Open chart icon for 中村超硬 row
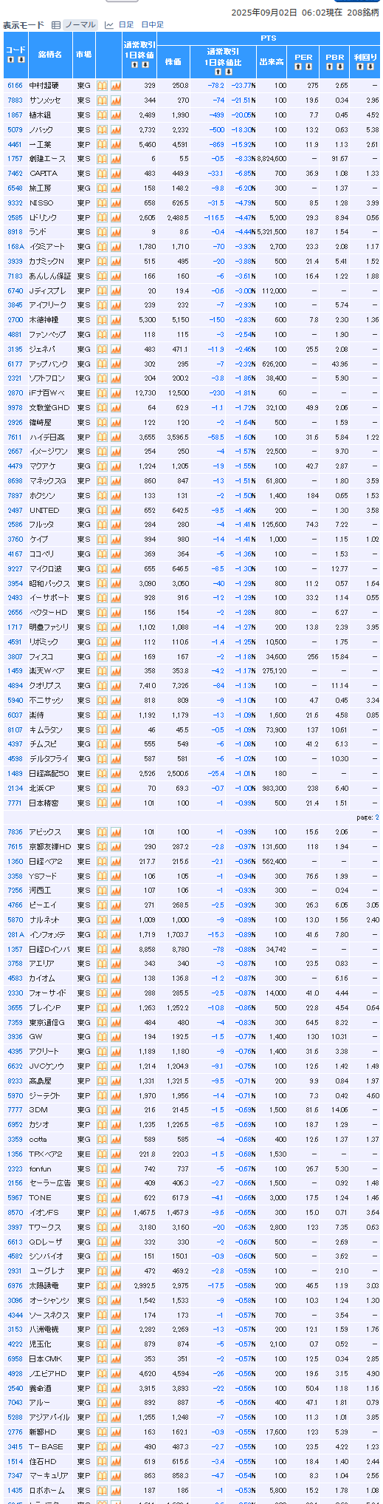This screenshot has height=1504, width=383. point(116,86)
